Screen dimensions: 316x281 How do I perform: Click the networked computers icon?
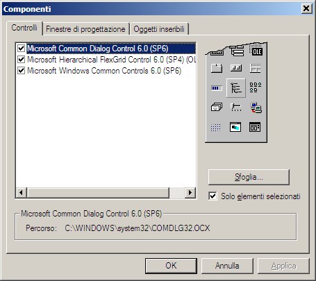(256, 108)
